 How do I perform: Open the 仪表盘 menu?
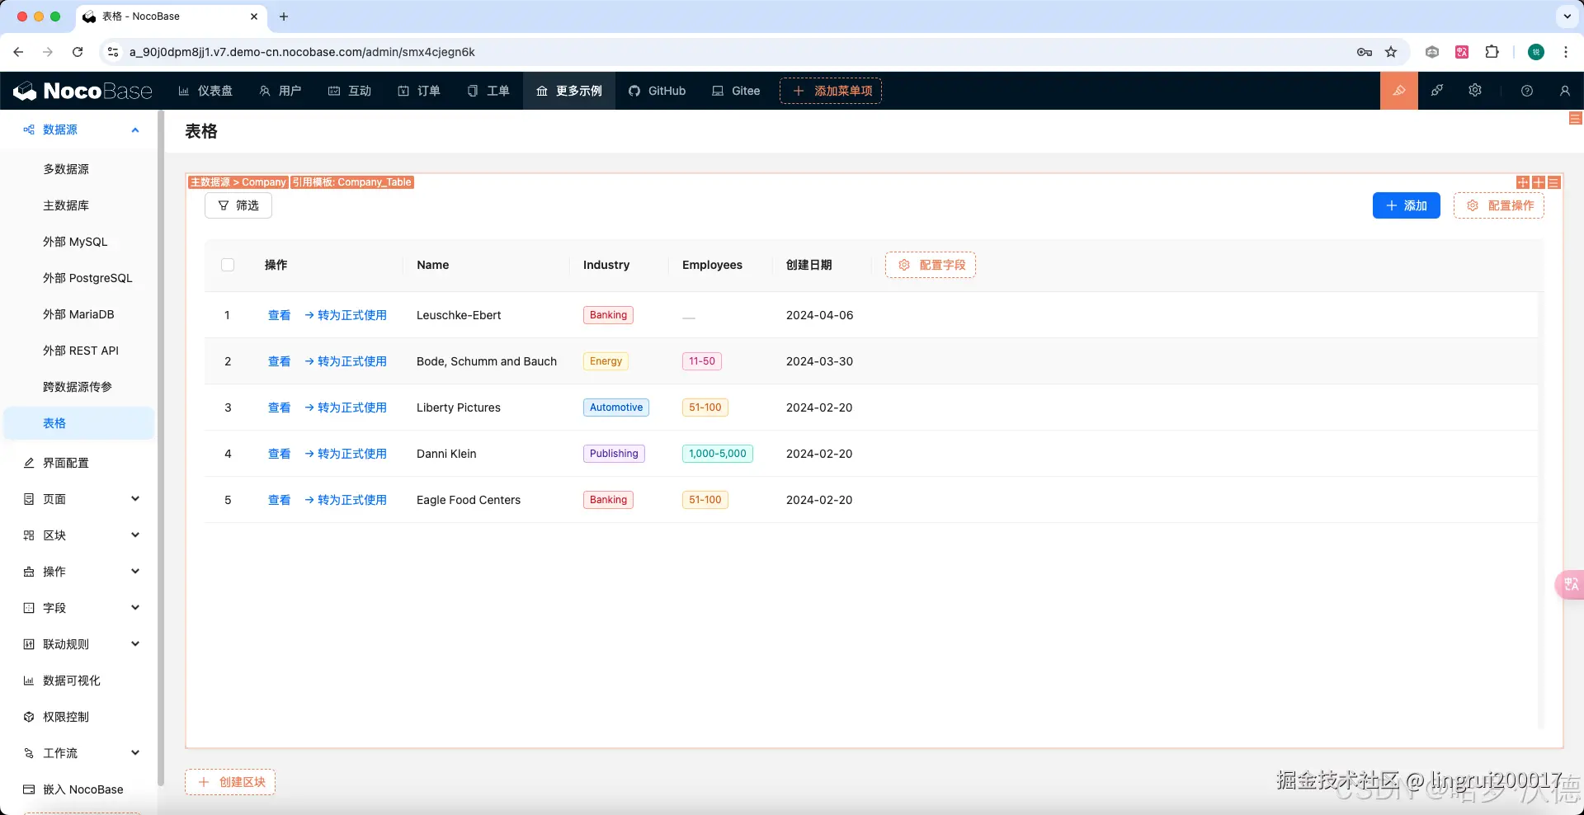click(x=205, y=91)
